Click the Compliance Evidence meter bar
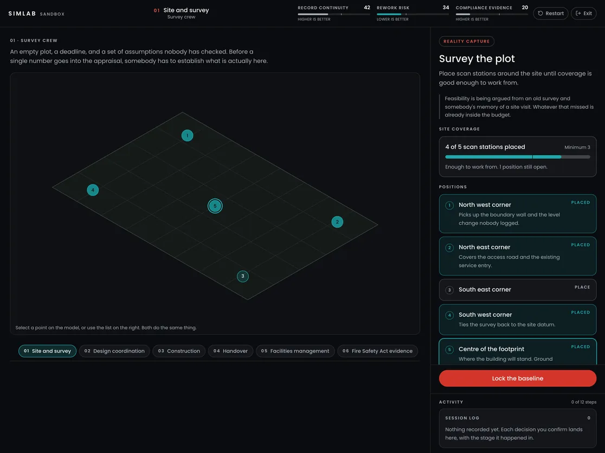The width and height of the screenshot is (605, 453). coord(492,14)
